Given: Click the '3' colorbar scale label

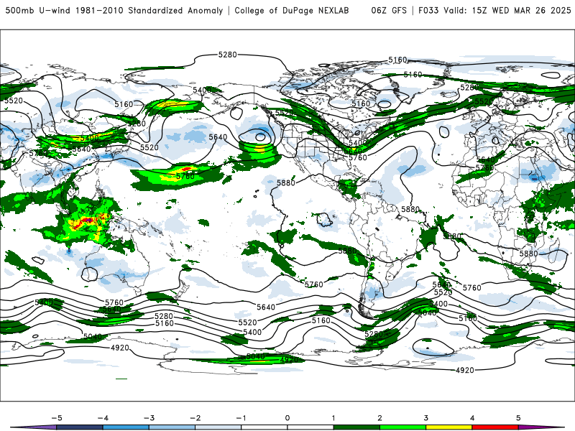Looking at the screenshot, I should [425, 418].
